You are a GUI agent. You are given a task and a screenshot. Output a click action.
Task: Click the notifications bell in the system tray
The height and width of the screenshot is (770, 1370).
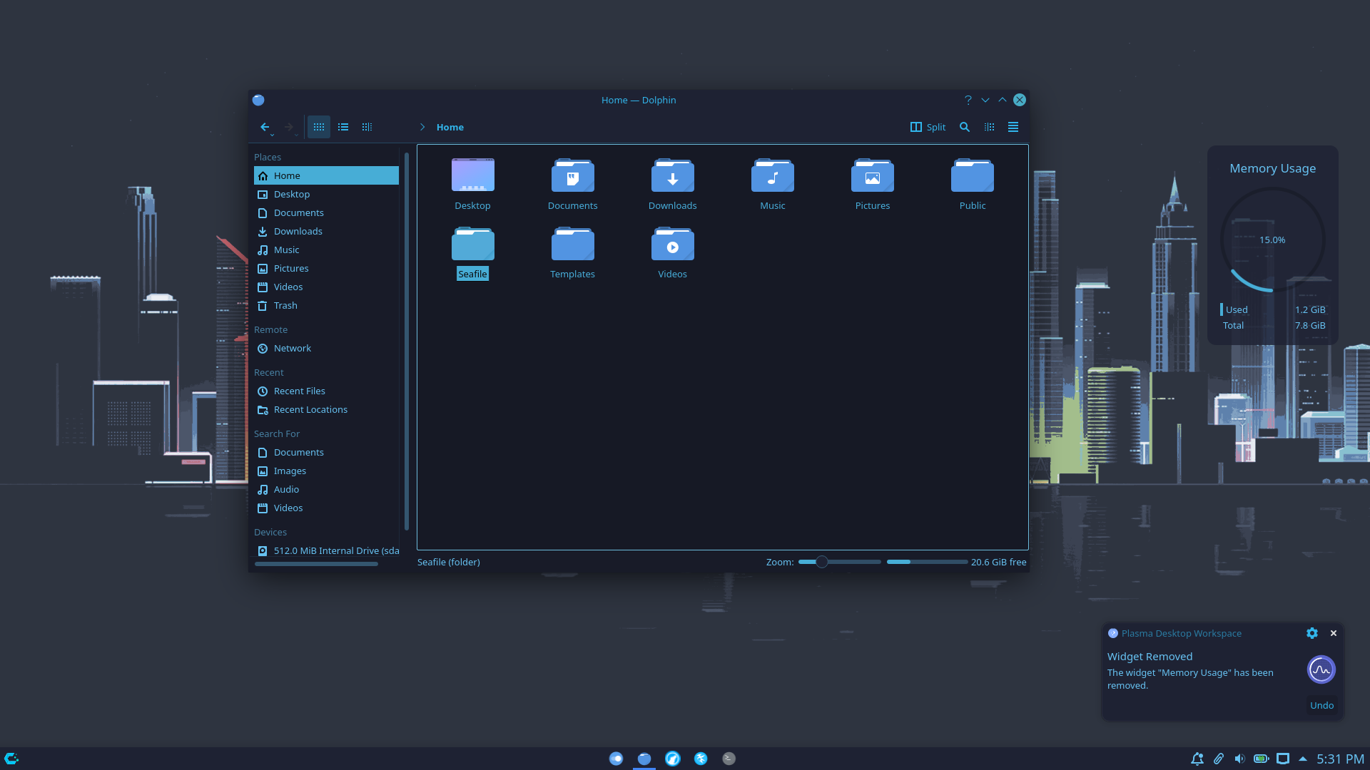(x=1197, y=758)
